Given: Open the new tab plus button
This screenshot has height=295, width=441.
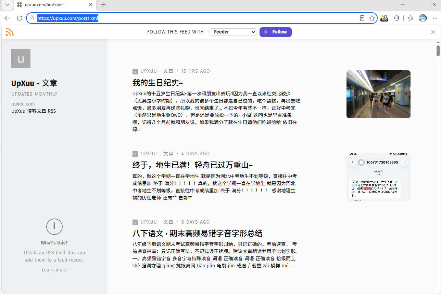Looking at the screenshot, I should click(x=103, y=4).
